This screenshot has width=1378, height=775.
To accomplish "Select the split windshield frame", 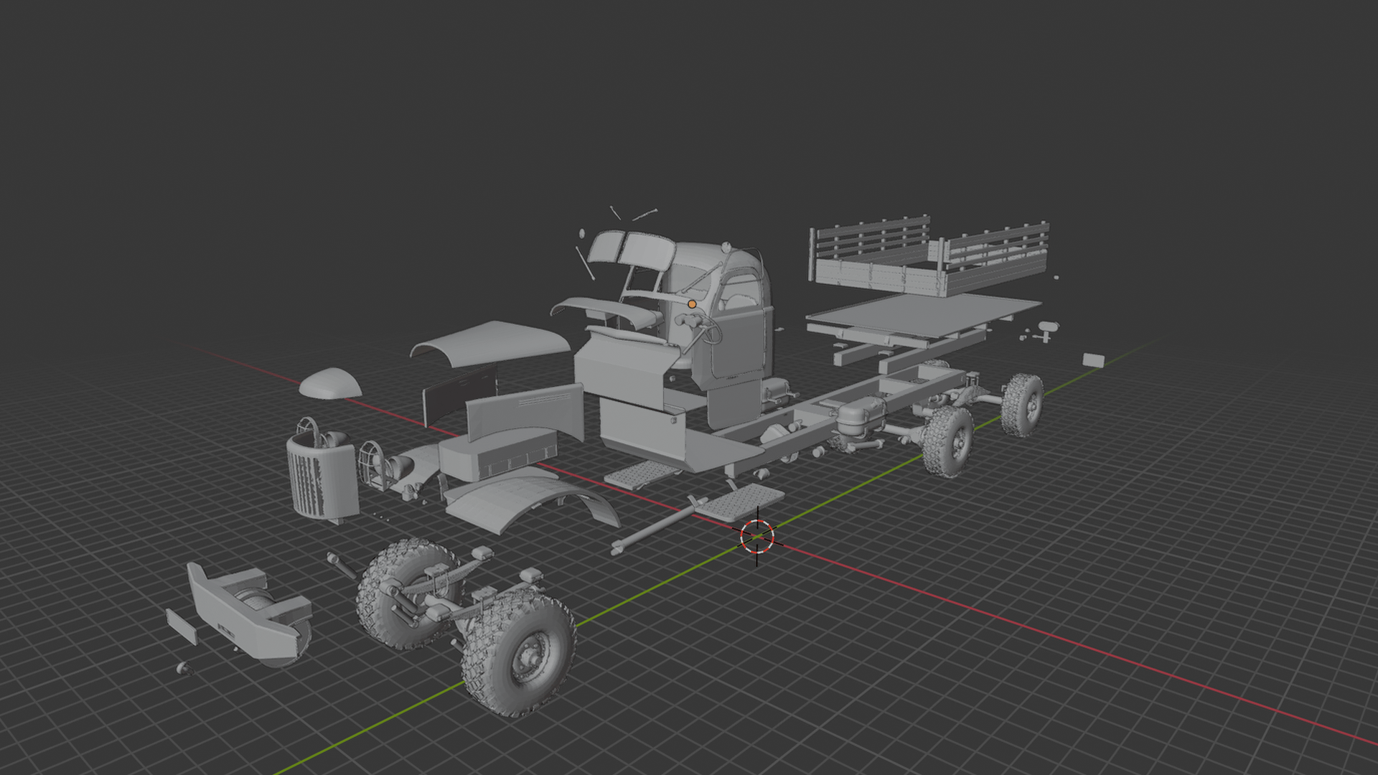I will pyautogui.click(x=632, y=251).
